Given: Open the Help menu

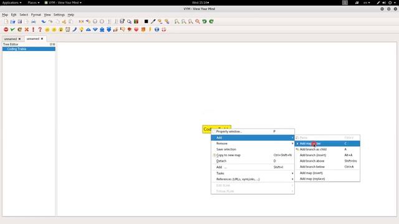Looking at the screenshot, I should [70, 15].
